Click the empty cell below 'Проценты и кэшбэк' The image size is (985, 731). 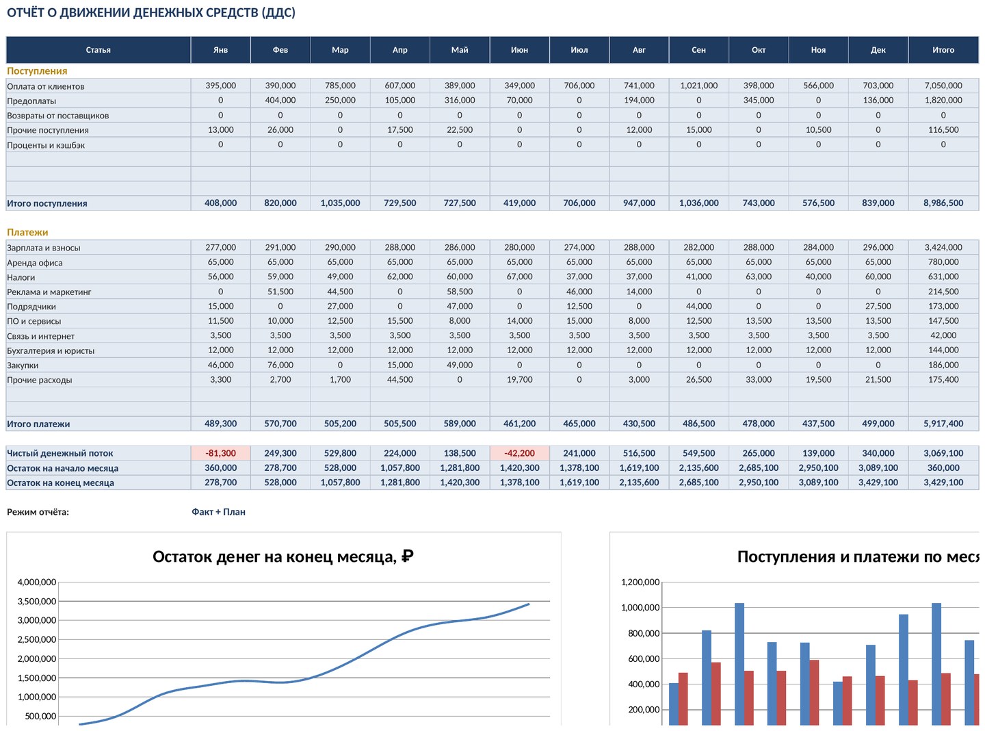(x=98, y=159)
